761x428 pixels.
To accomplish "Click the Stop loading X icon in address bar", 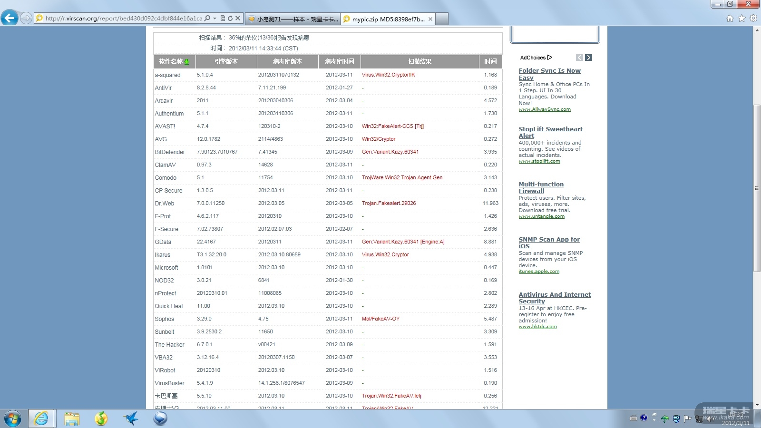I will (238, 19).
